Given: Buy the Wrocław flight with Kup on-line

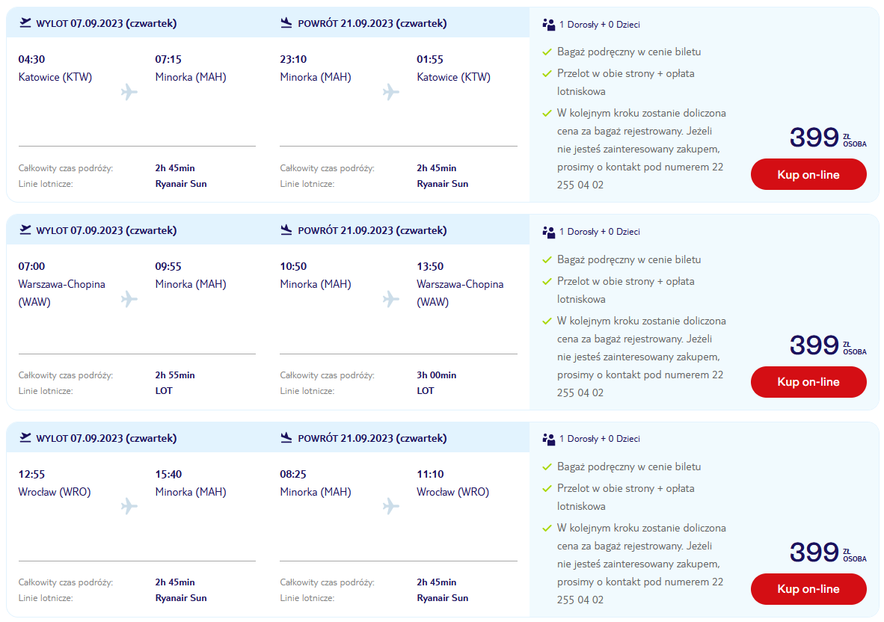Looking at the screenshot, I should click(808, 589).
